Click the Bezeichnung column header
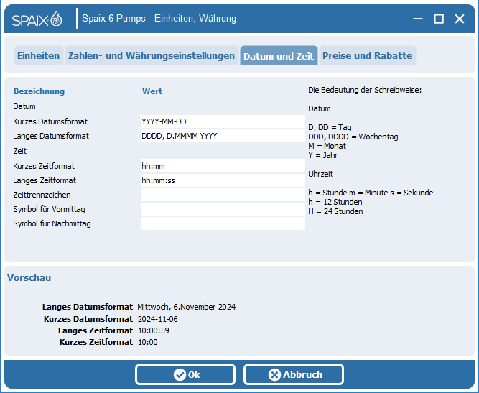The width and height of the screenshot is (479, 393). click(39, 91)
